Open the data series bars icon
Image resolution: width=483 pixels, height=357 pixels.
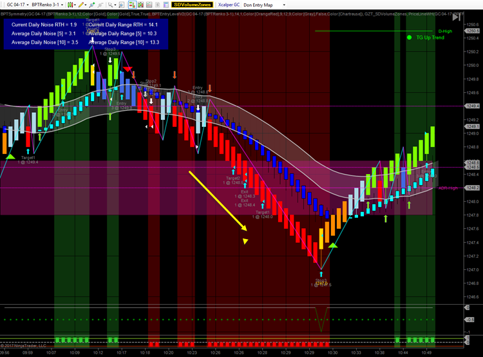tap(141, 5)
